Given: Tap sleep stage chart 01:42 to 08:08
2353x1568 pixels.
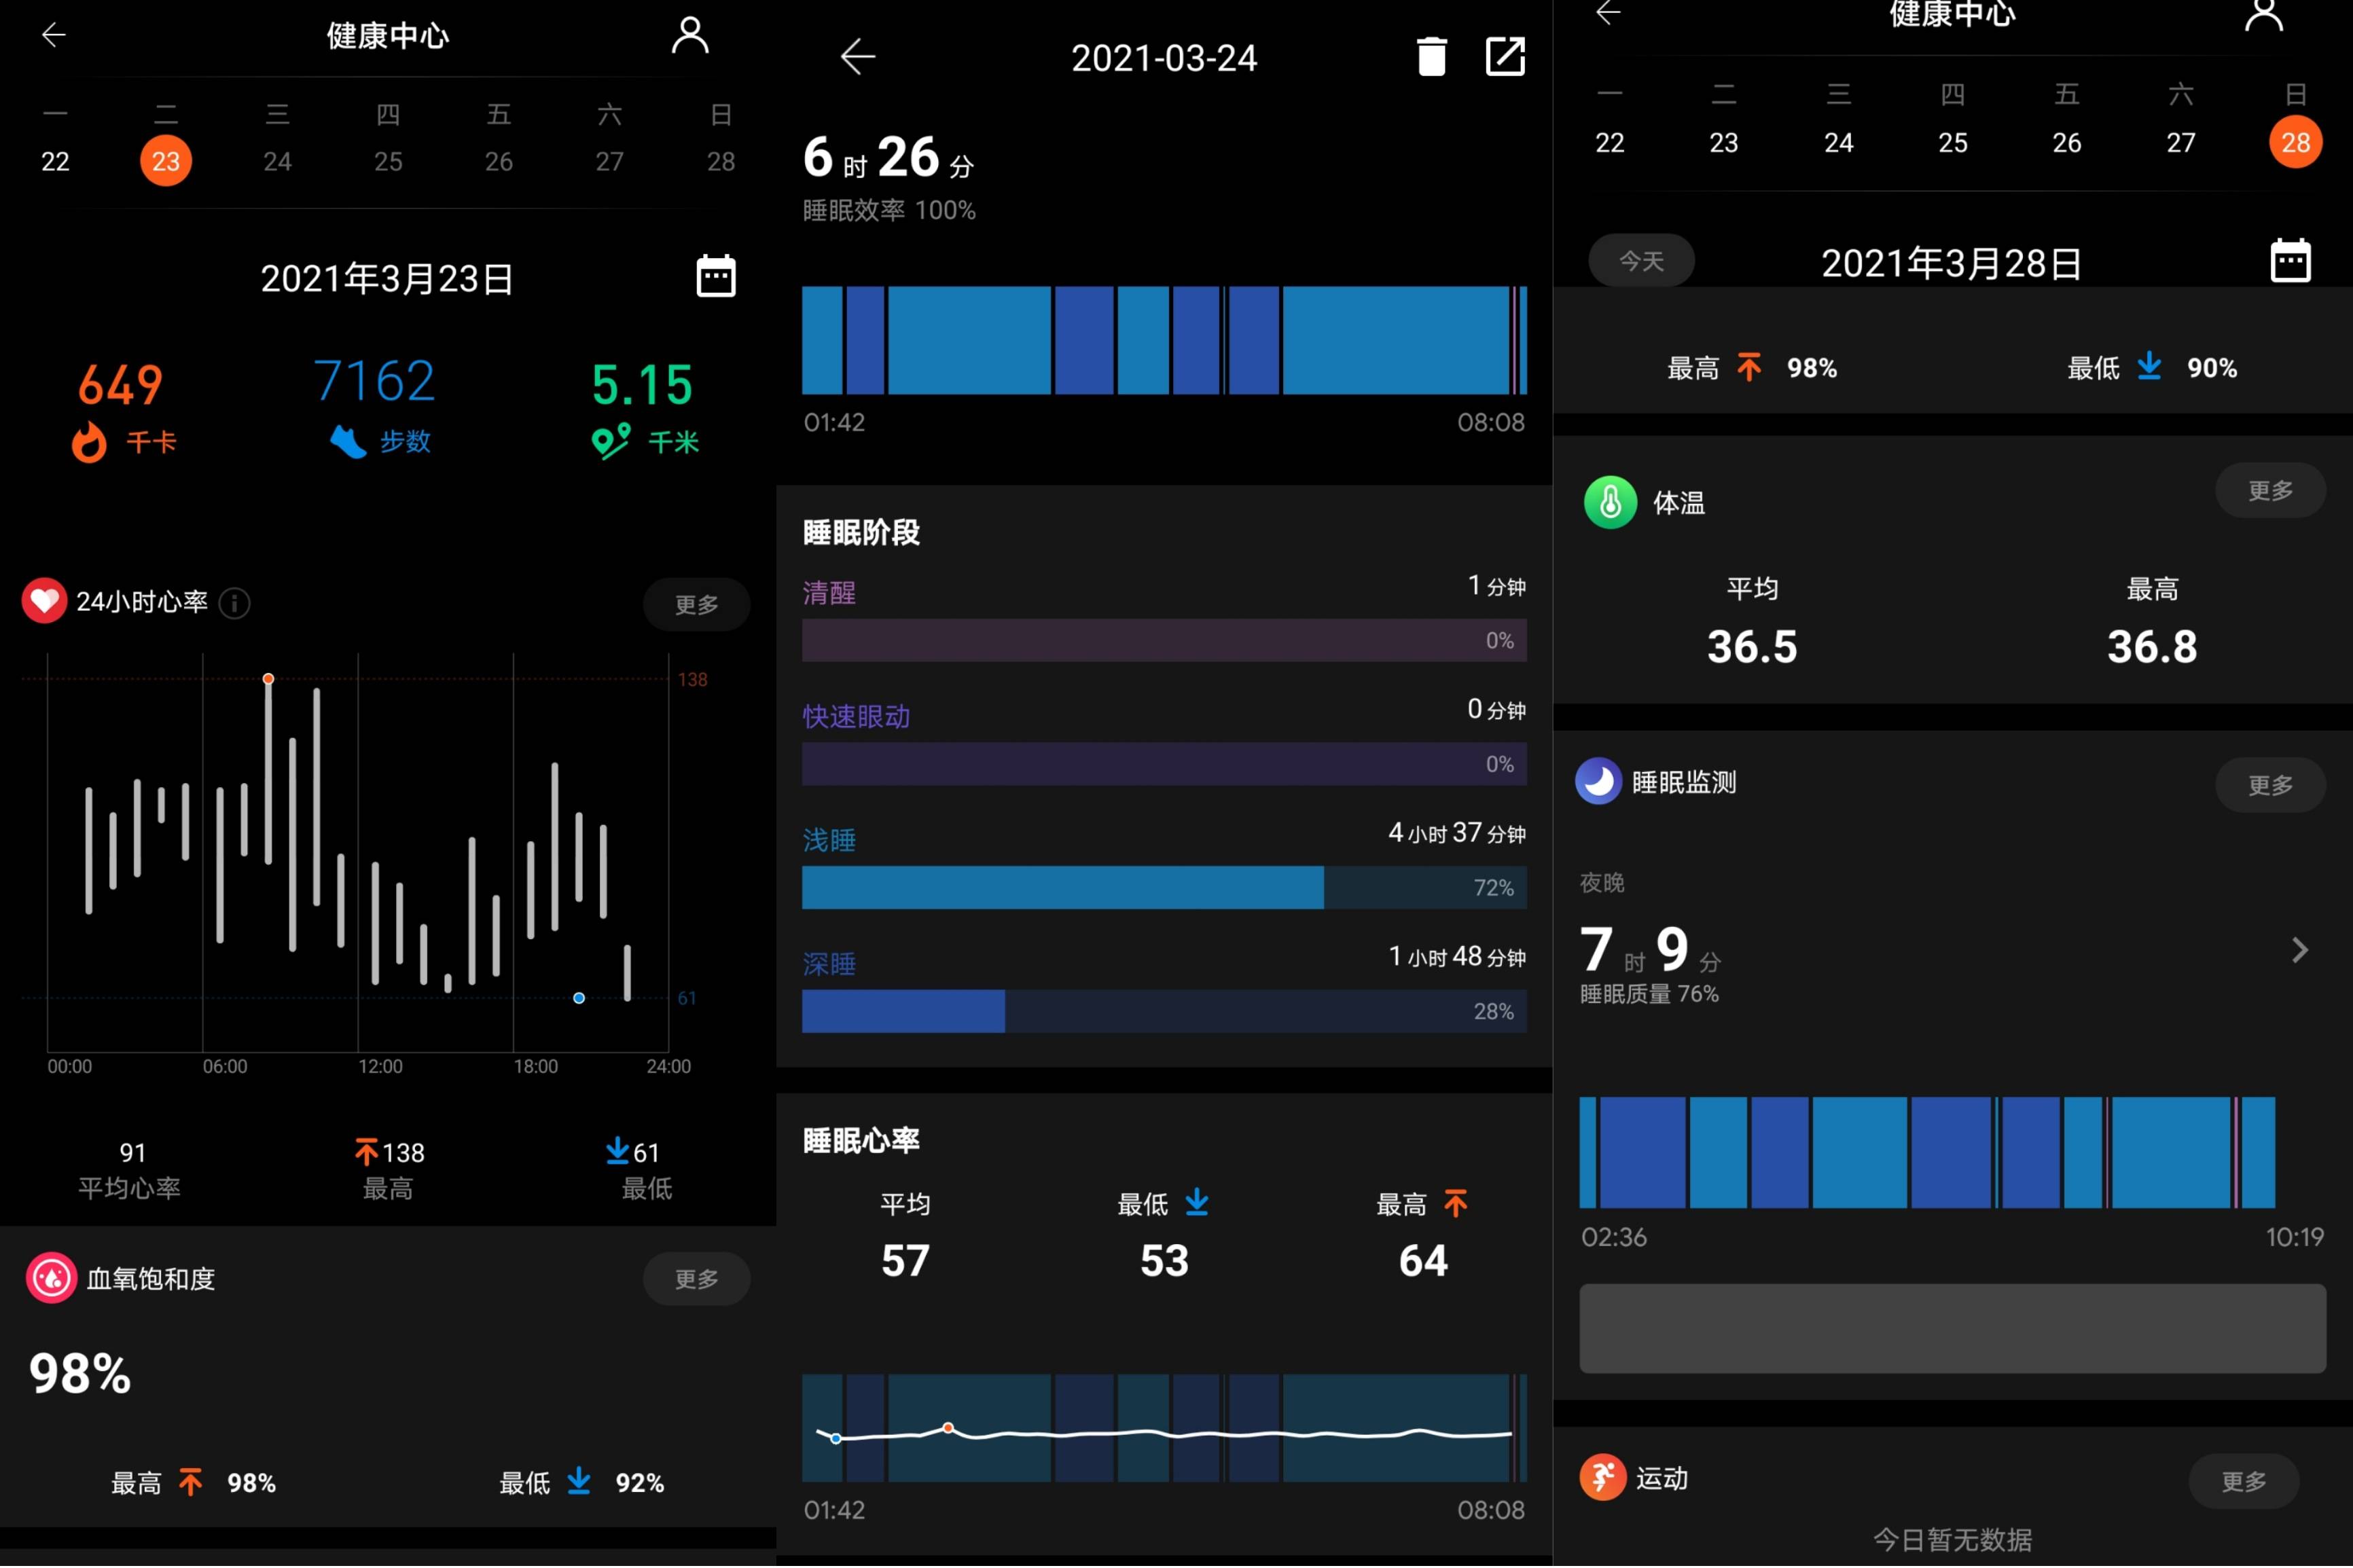Looking at the screenshot, I should [1164, 340].
